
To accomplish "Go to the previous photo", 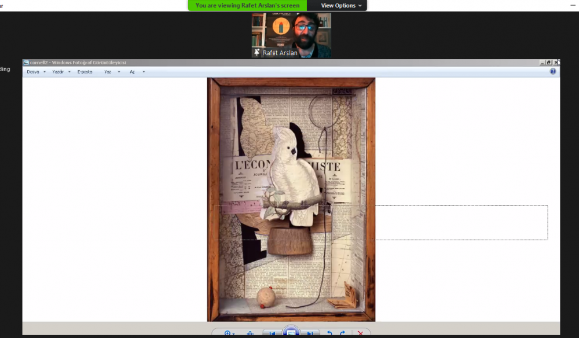I will [x=272, y=333].
